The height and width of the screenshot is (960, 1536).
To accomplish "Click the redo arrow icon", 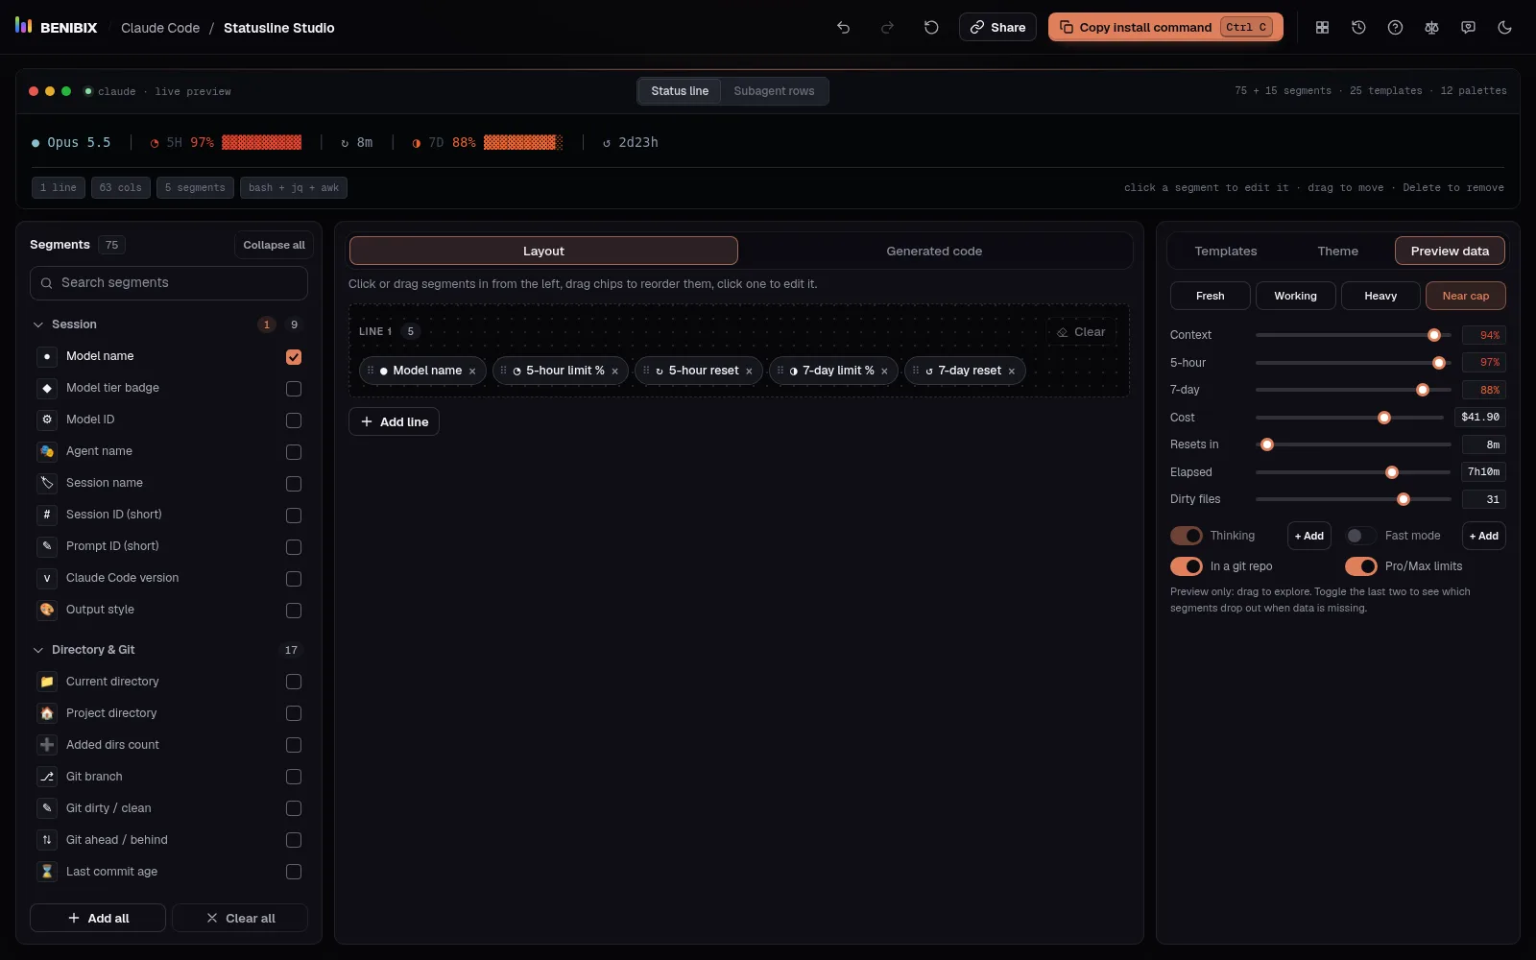I will tap(887, 28).
